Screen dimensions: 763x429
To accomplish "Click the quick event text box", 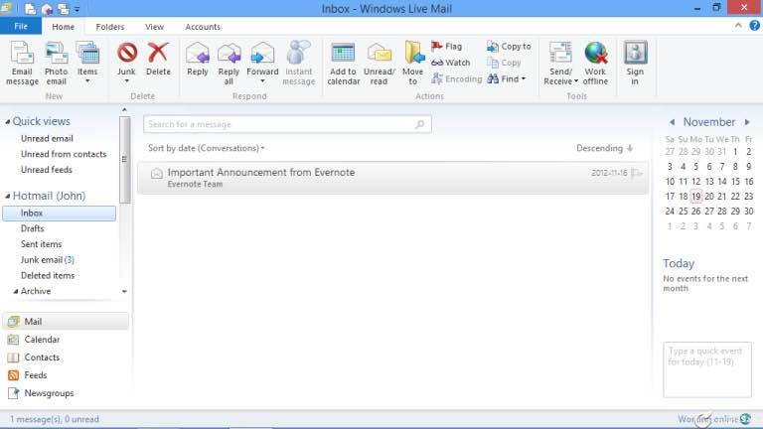I will [x=707, y=369].
